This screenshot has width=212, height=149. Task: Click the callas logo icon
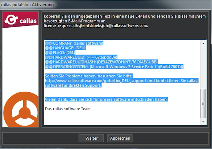pos(20,20)
